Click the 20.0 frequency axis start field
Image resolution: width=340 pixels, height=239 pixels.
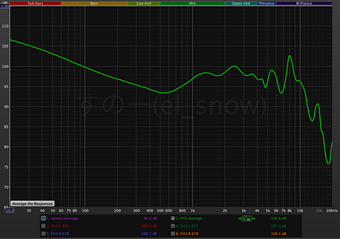9,211
